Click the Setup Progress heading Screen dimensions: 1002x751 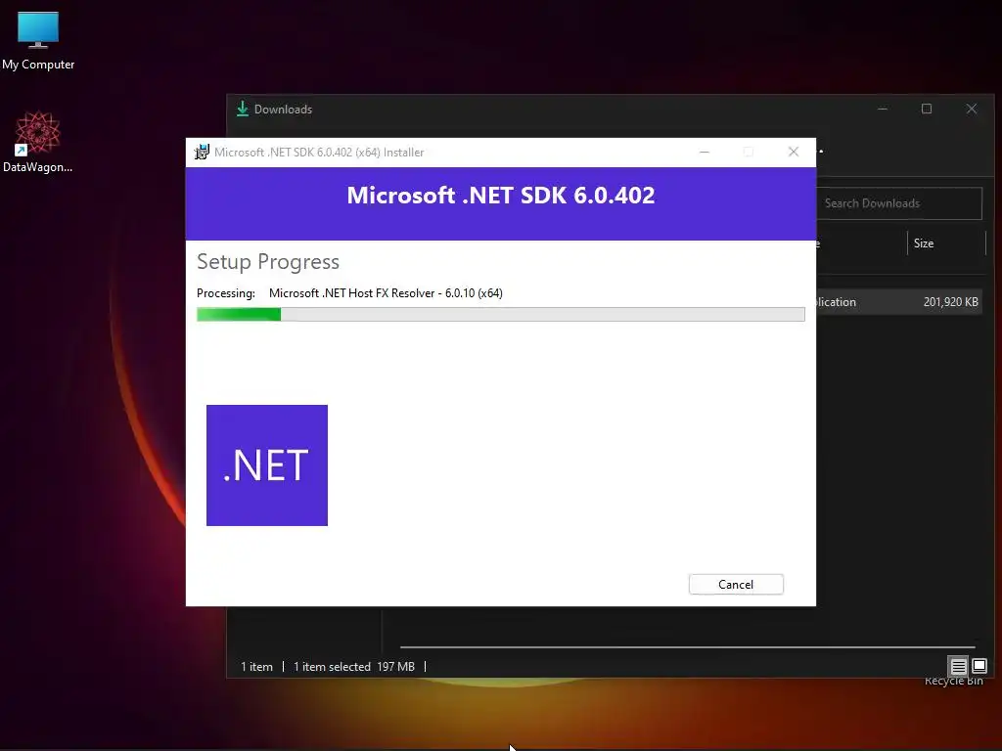coord(268,262)
